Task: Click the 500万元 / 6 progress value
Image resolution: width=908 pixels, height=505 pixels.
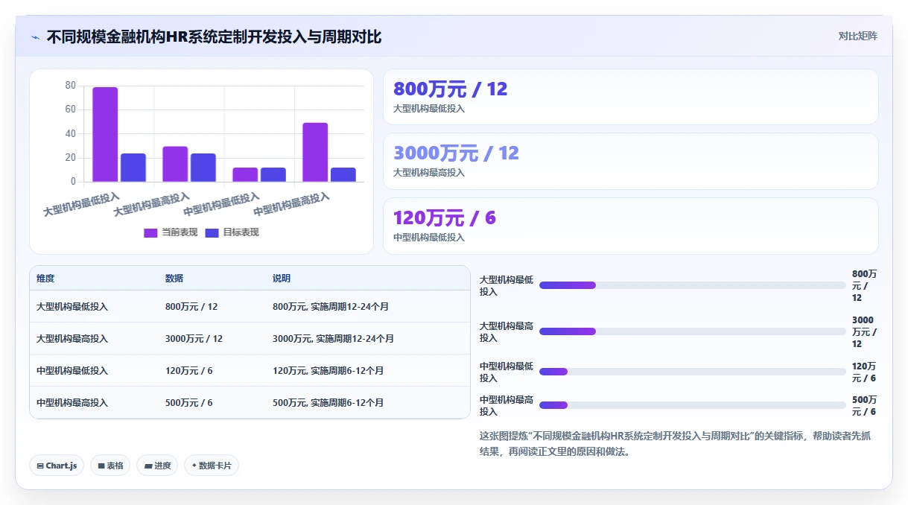Action: click(864, 405)
